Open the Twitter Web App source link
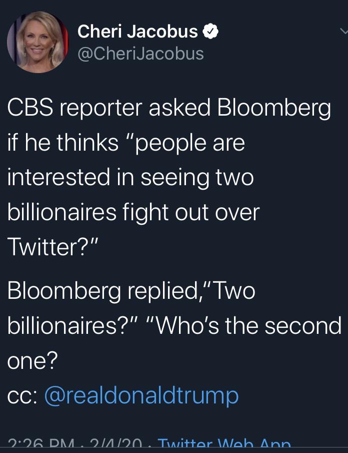 (224, 444)
